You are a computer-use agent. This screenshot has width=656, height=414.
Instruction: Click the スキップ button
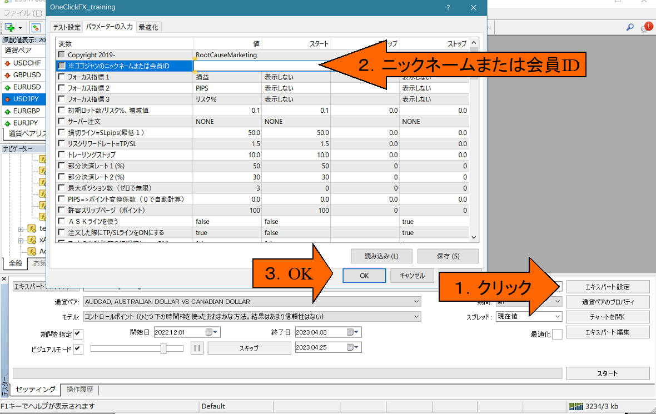249,348
